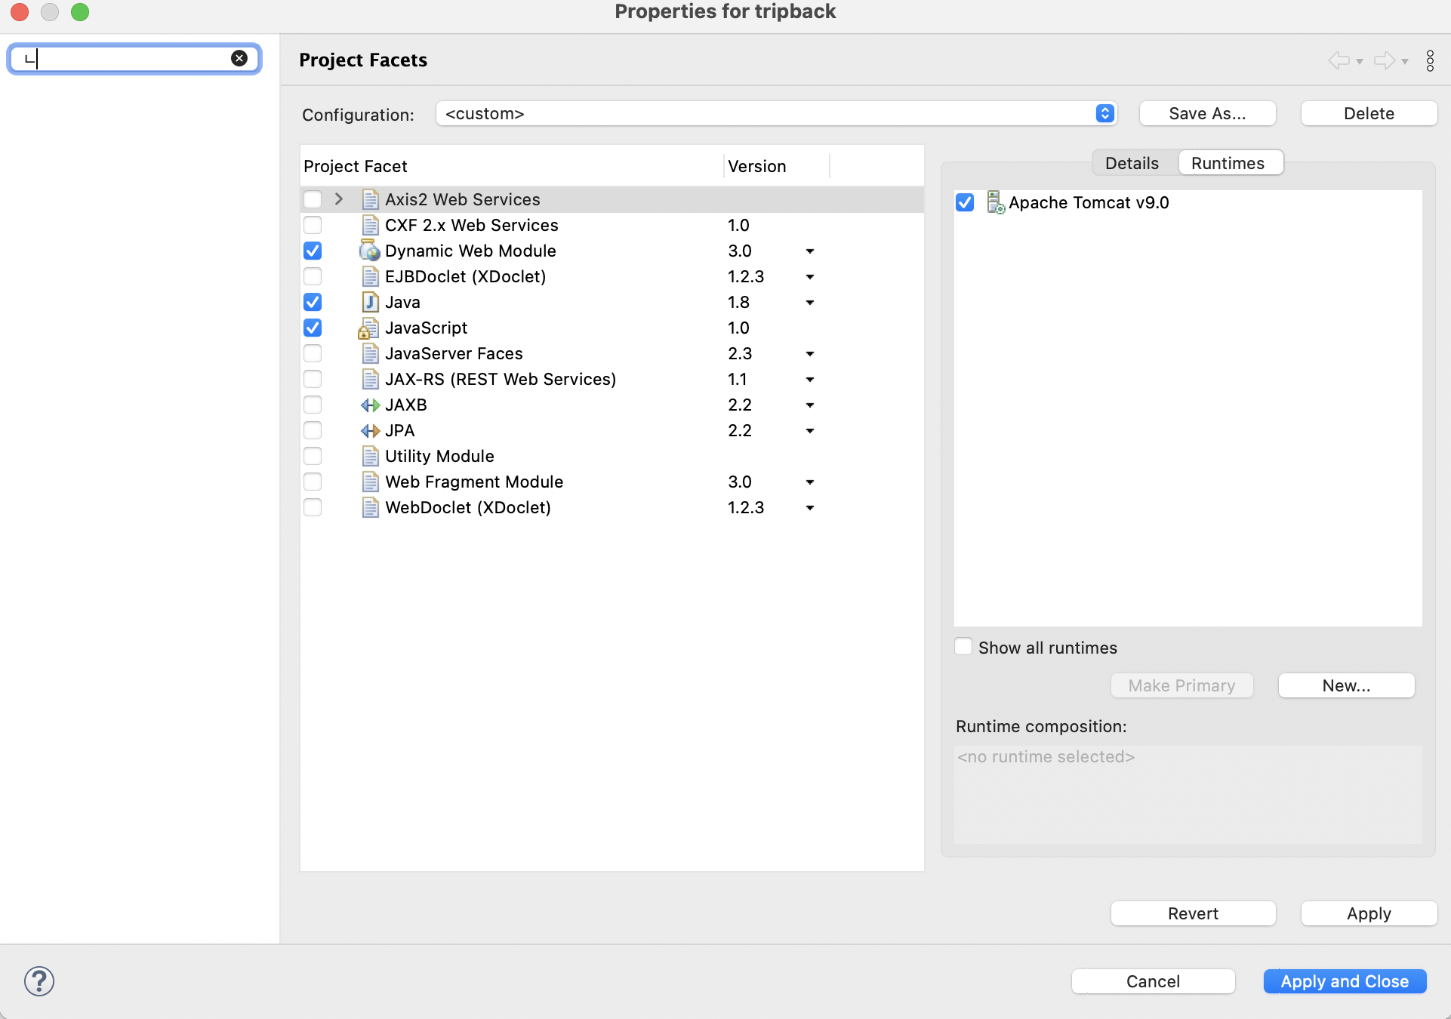Image resolution: width=1451 pixels, height=1019 pixels.
Task: Enable the JavaServer Faces facet checkbox
Action: [x=313, y=353]
